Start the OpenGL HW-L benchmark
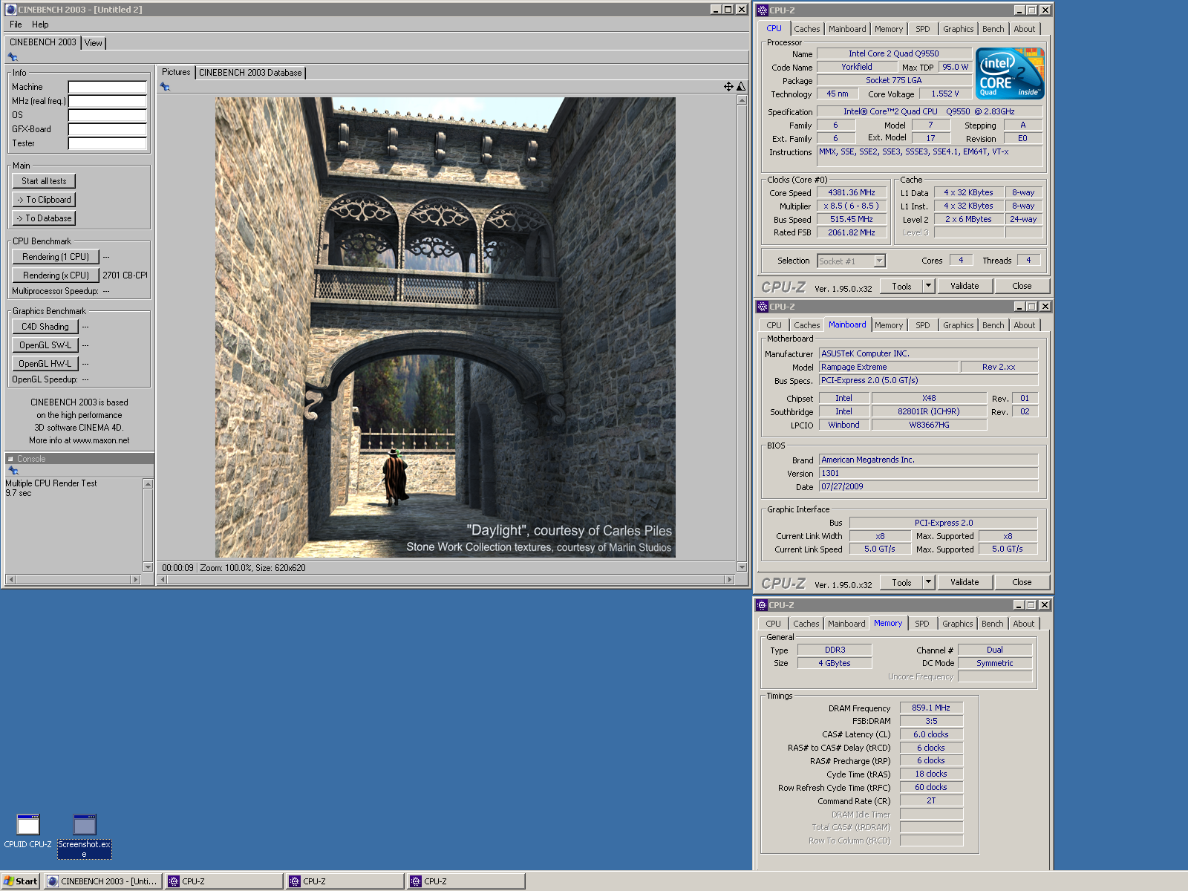 45,364
